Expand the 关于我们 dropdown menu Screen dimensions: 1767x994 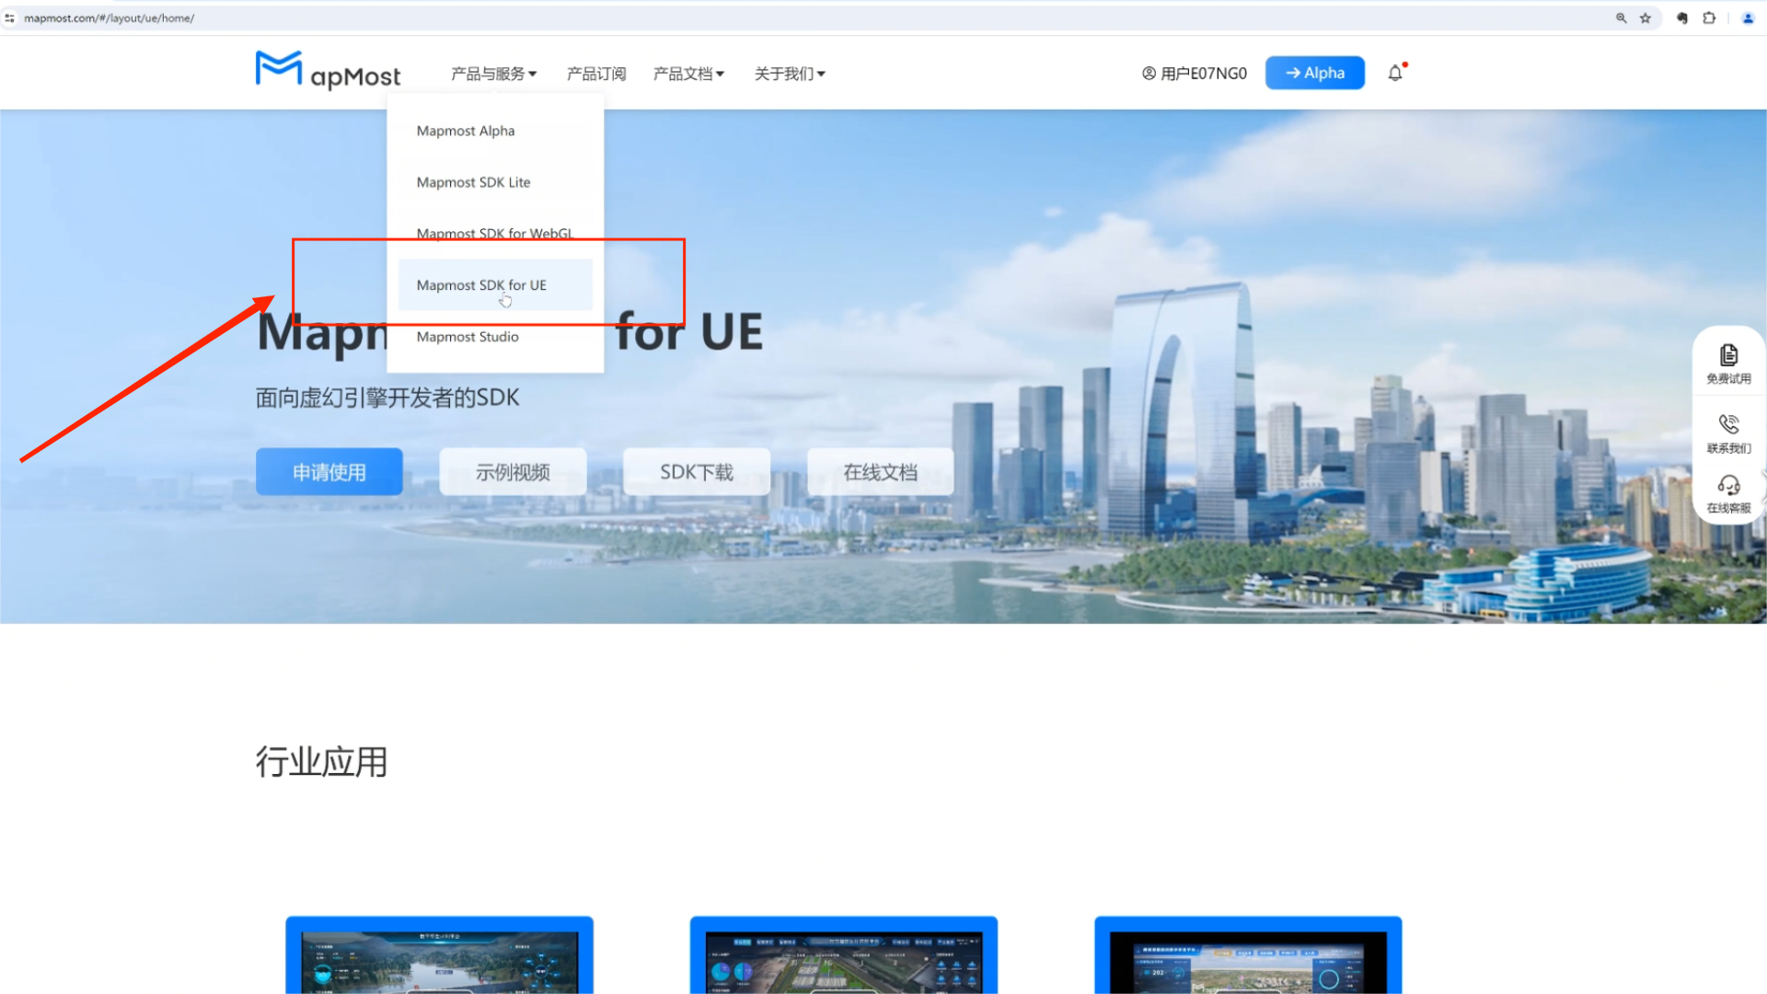point(790,74)
